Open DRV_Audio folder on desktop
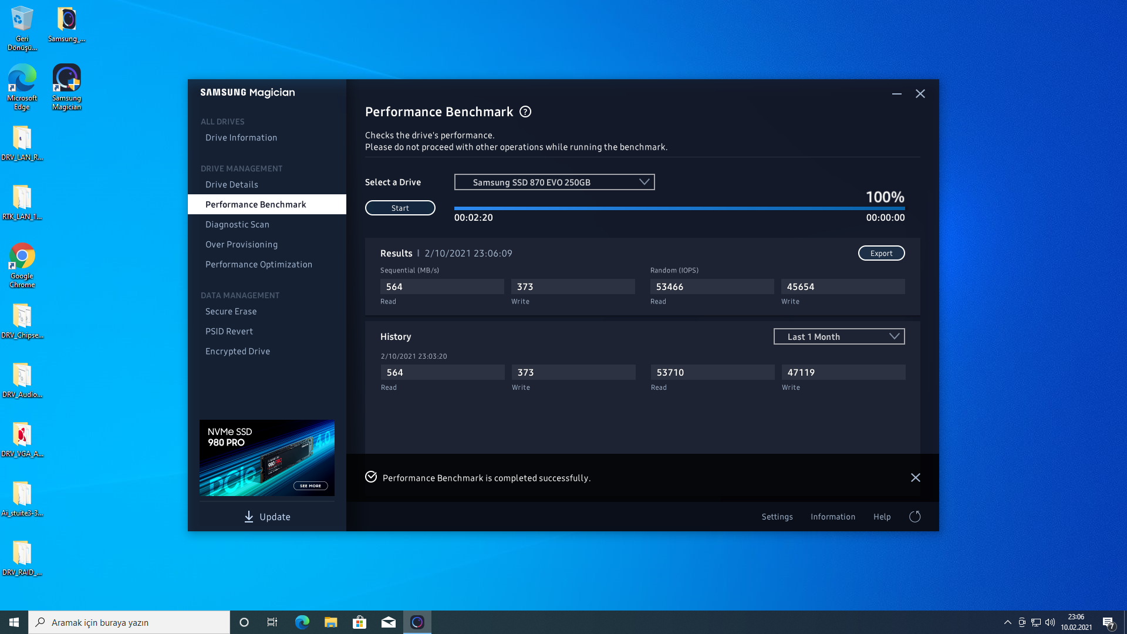 22,380
